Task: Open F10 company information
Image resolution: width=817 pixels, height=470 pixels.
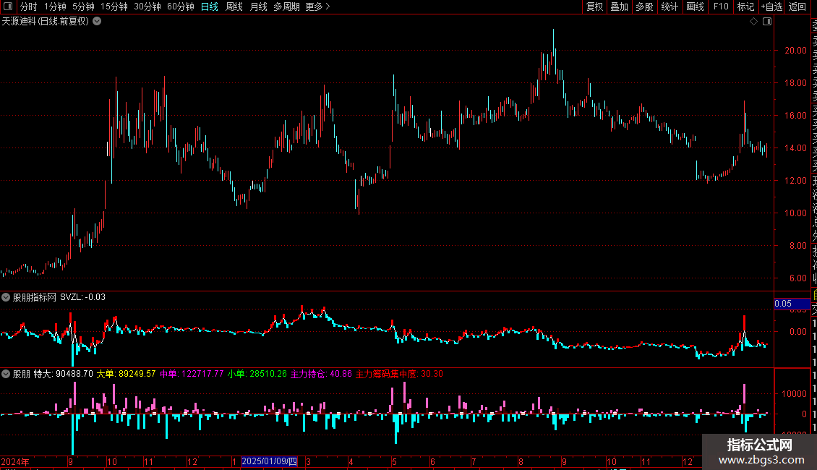Action: click(x=721, y=7)
